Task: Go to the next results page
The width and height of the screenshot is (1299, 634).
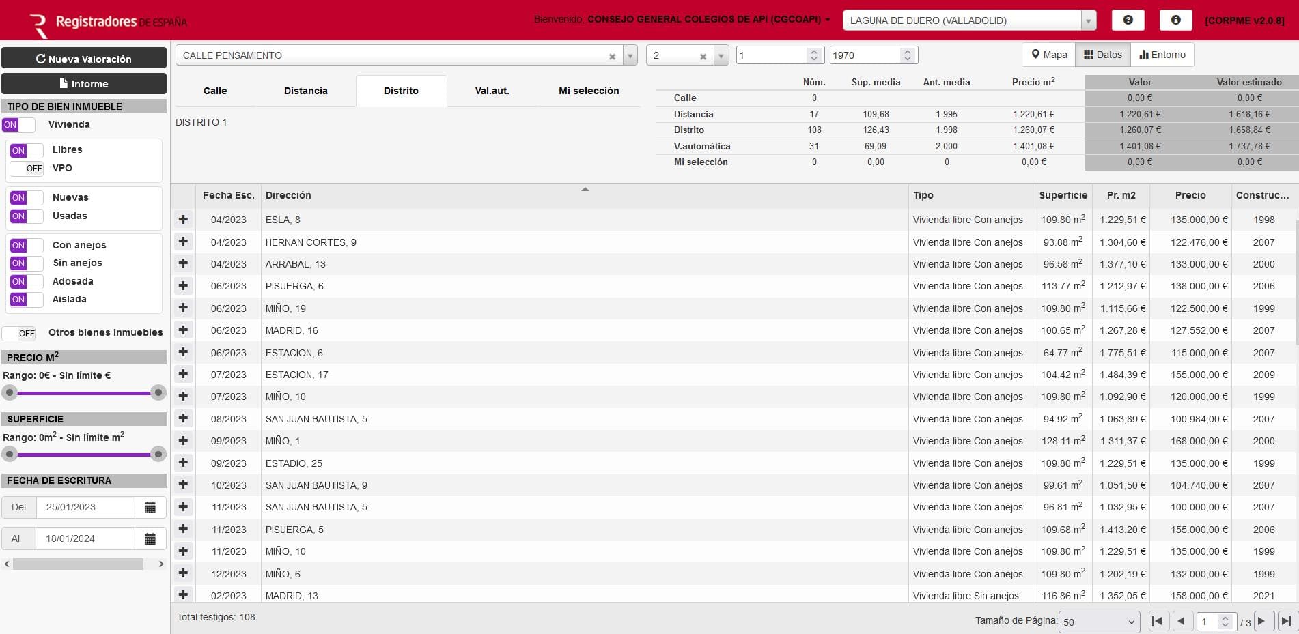Action: (1261, 621)
